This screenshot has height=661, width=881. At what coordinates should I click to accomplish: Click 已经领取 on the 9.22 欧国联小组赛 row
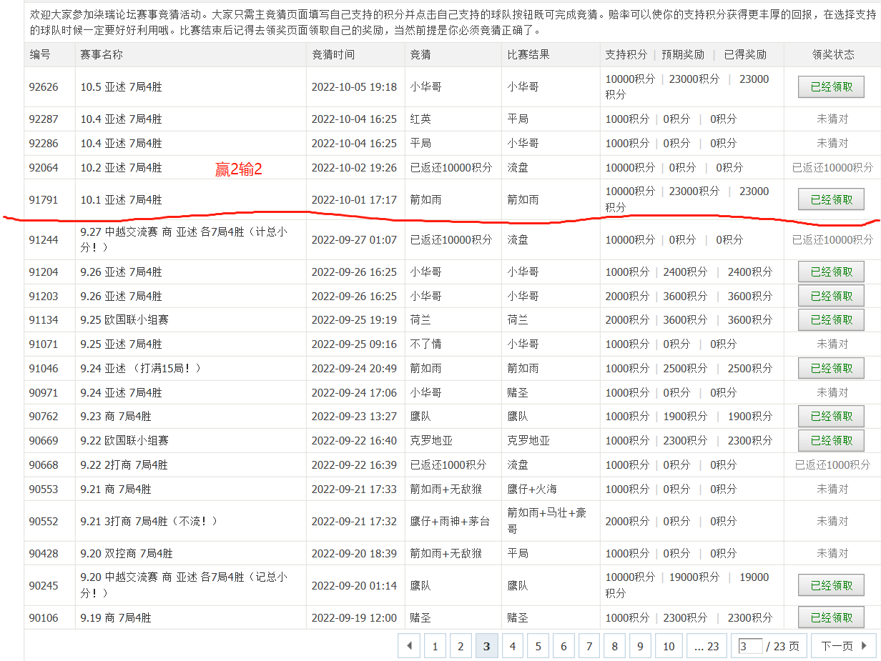[831, 441]
